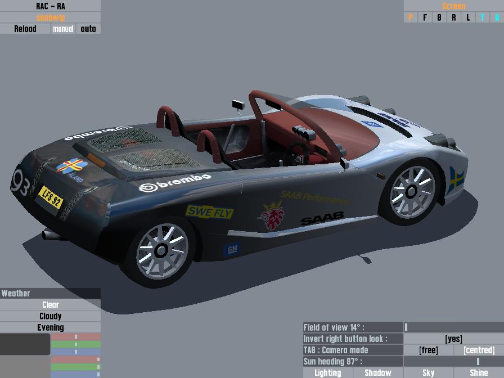Click the Sun heading slider
Viewport: 504px width, 378px height.
click(453, 362)
